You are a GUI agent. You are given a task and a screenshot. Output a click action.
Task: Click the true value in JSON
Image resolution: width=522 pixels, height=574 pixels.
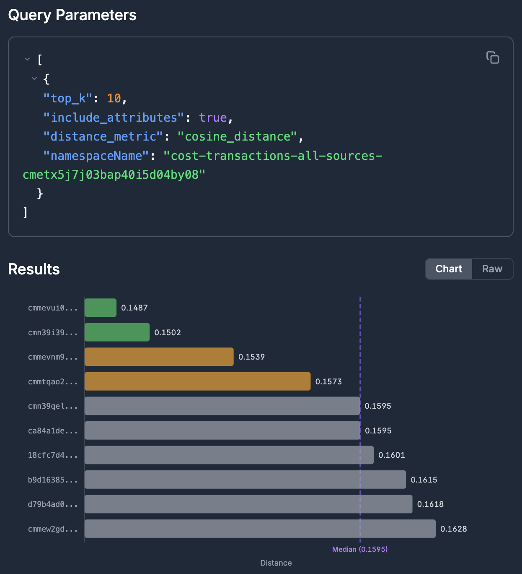pos(213,117)
